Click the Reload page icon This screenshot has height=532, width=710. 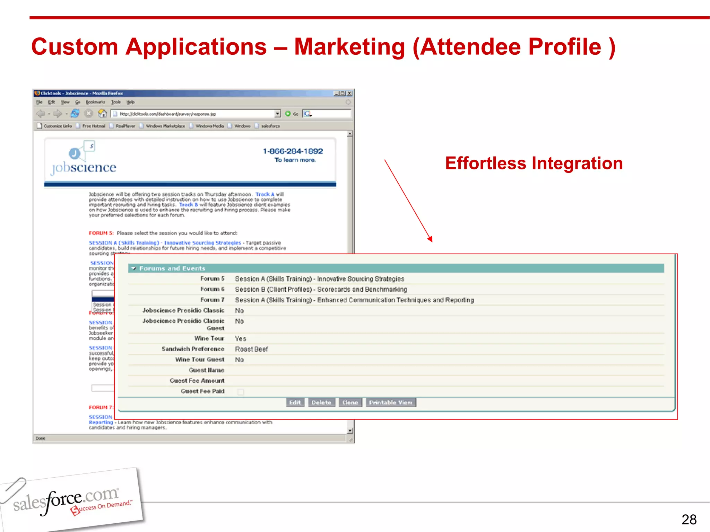pos(75,114)
